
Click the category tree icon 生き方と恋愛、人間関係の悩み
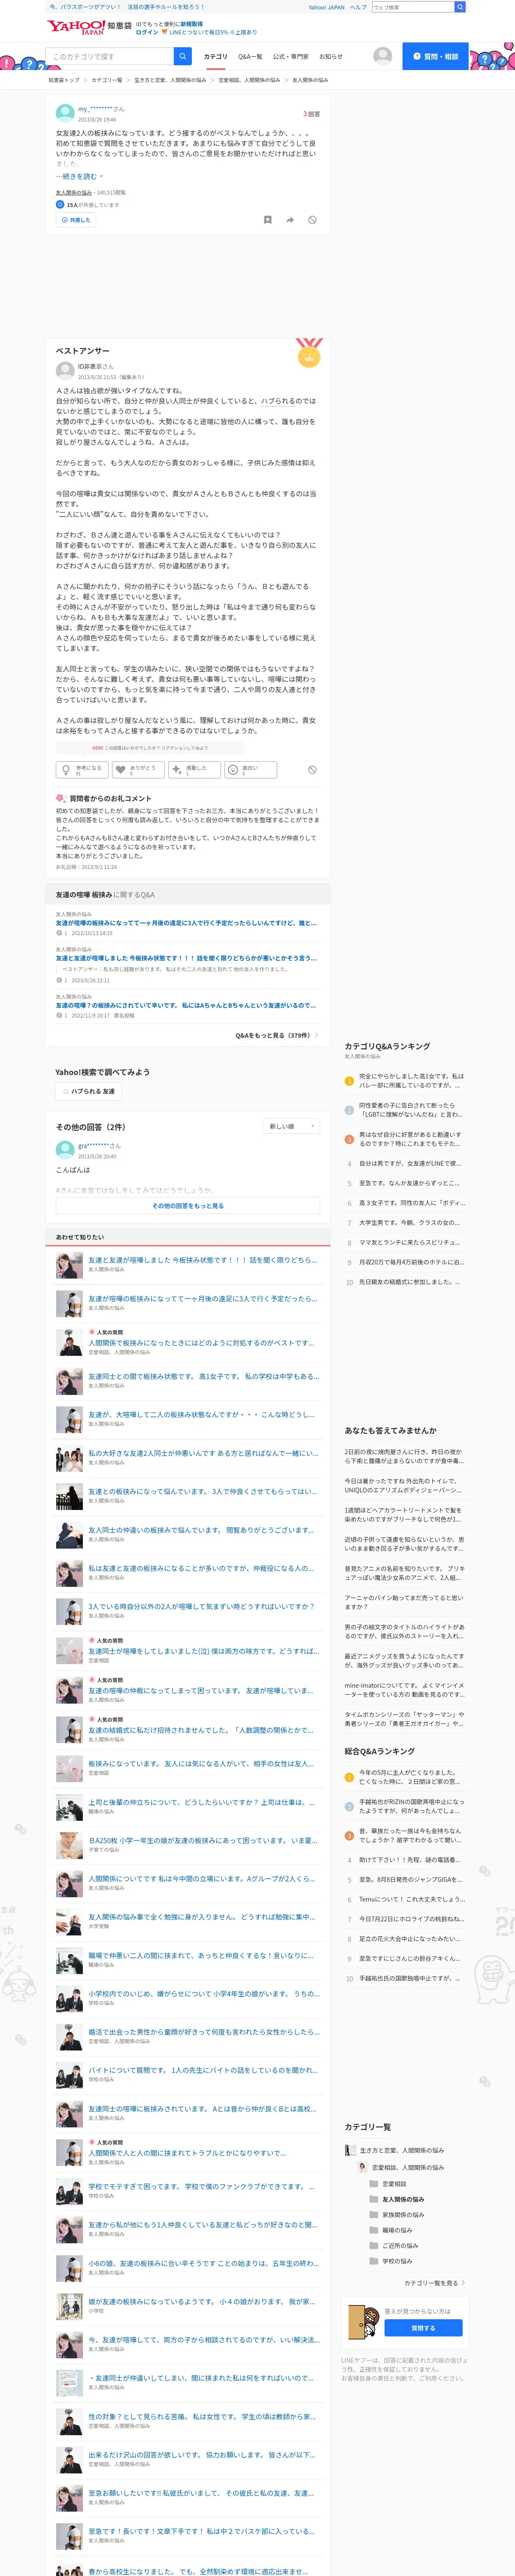(350, 2150)
